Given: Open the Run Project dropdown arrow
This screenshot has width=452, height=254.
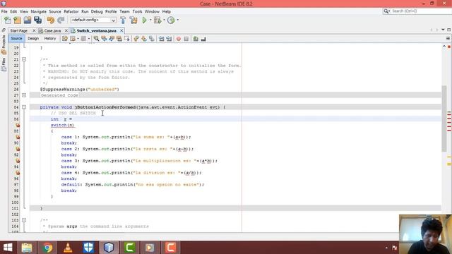Looking at the screenshot, I should click(x=150, y=20).
